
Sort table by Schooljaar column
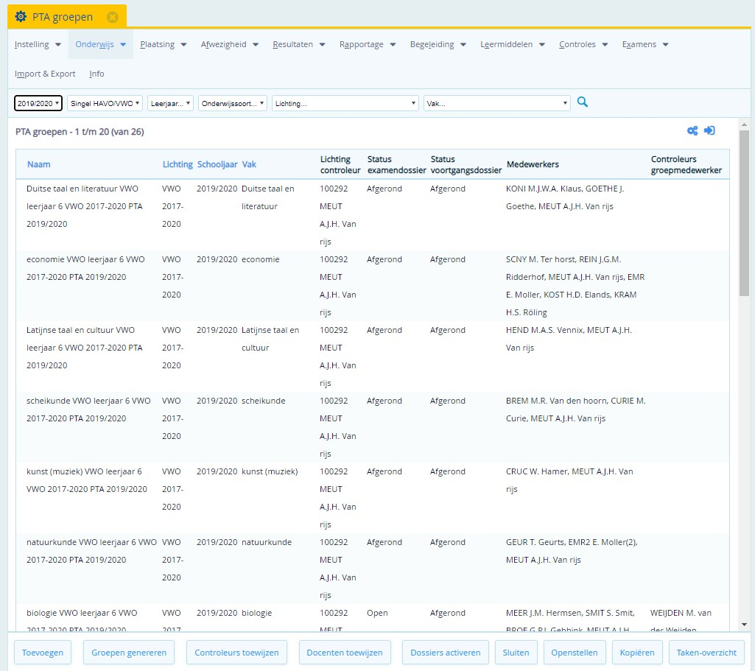pyautogui.click(x=217, y=164)
